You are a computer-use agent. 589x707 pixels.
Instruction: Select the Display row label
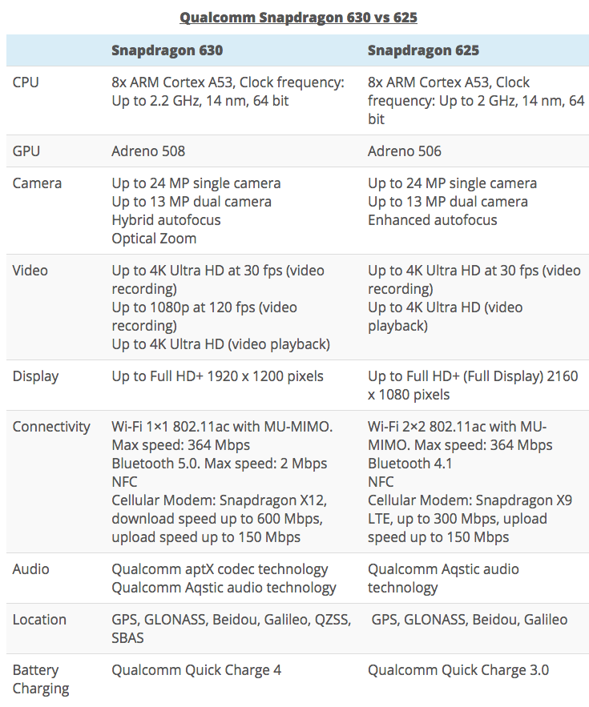click(x=35, y=376)
